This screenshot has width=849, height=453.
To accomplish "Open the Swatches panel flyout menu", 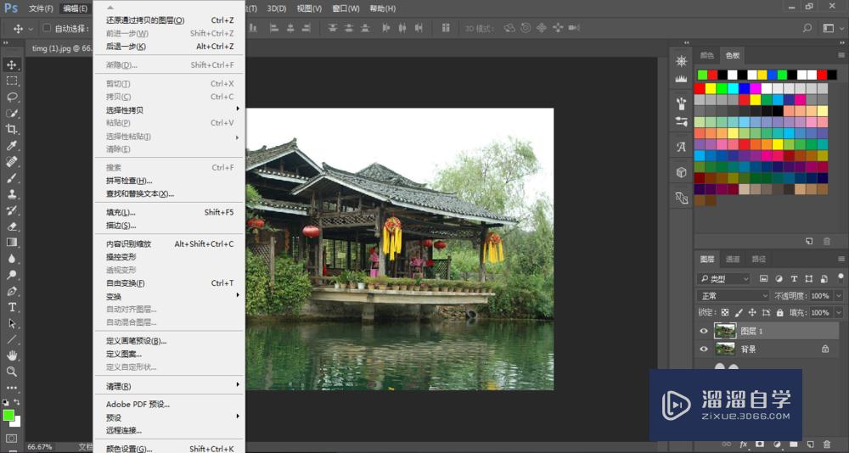I will coord(841,55).
